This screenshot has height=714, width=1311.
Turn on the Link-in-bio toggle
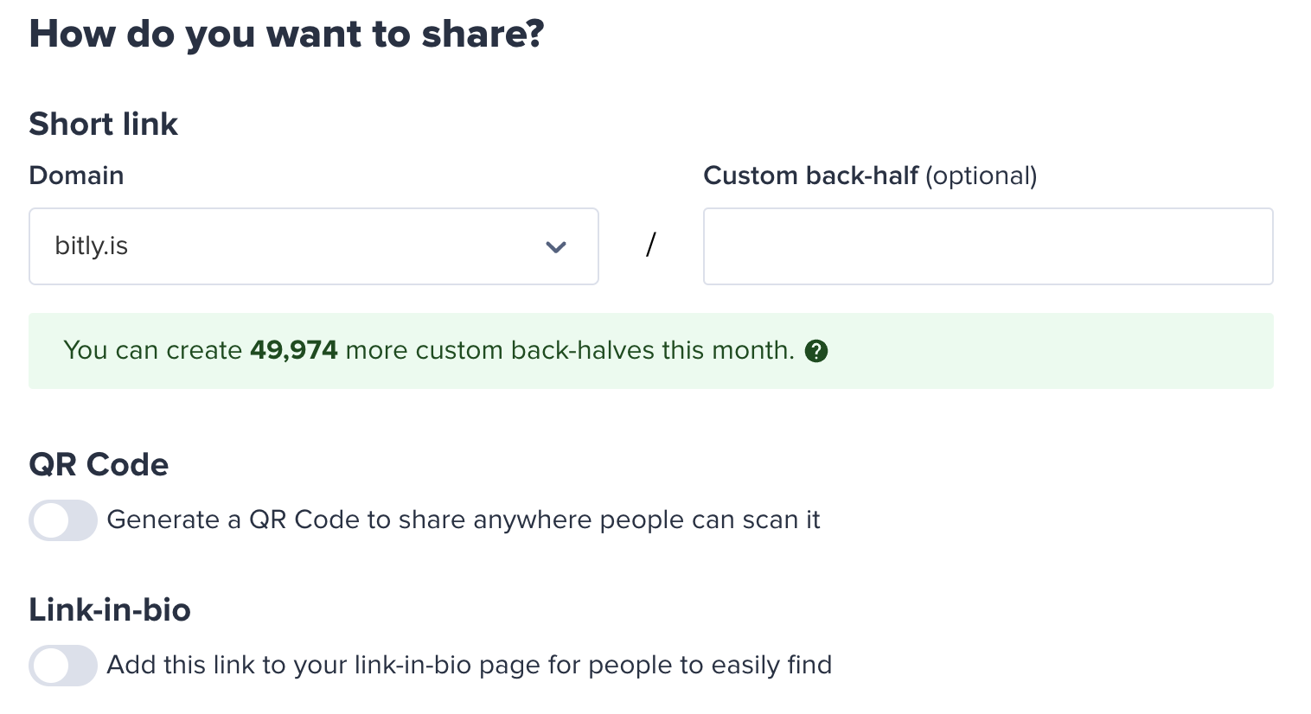(63, 666)
